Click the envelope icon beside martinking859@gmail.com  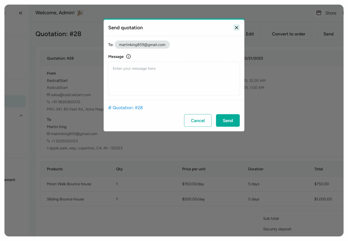coord(48,134)
